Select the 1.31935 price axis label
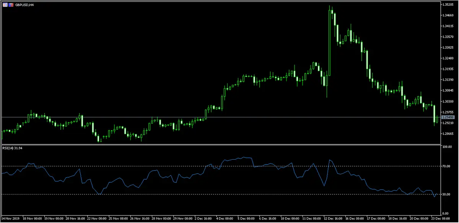 point(448,69)
